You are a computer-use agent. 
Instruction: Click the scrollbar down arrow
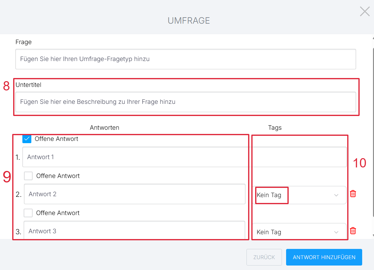(373, 236)
